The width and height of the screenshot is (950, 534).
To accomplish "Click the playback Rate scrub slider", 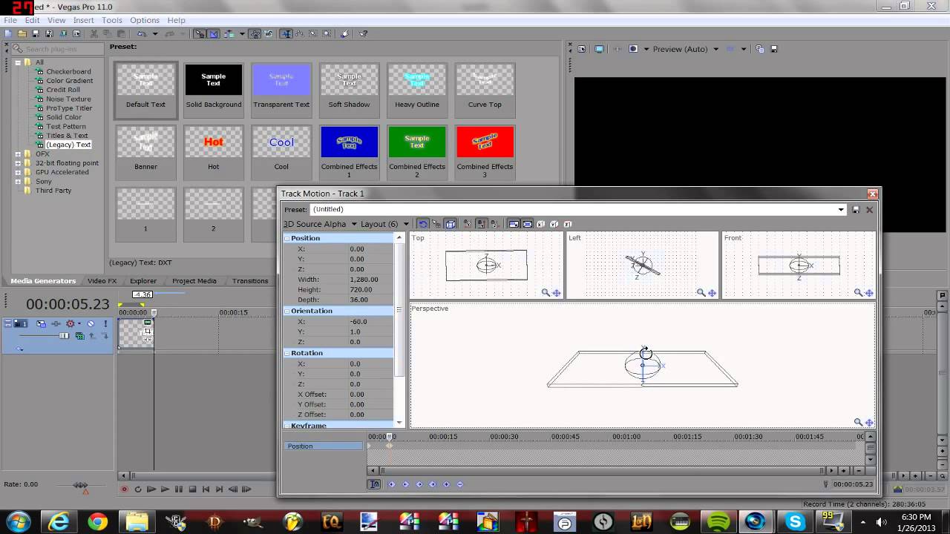I will (81, 485).
